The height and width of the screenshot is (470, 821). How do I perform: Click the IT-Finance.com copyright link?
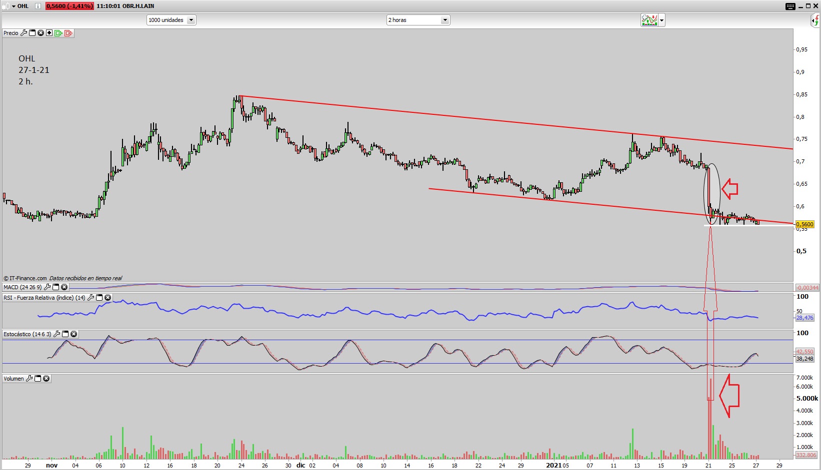[25, 278]
